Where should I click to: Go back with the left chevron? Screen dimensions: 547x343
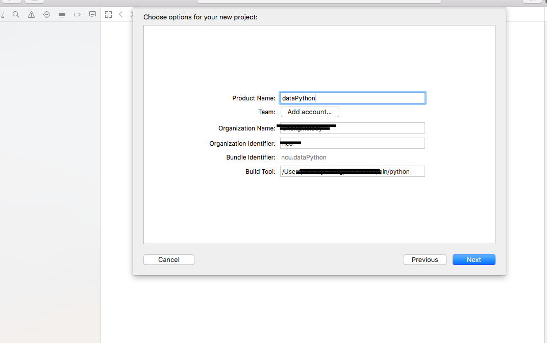click(x=121, y=14)
